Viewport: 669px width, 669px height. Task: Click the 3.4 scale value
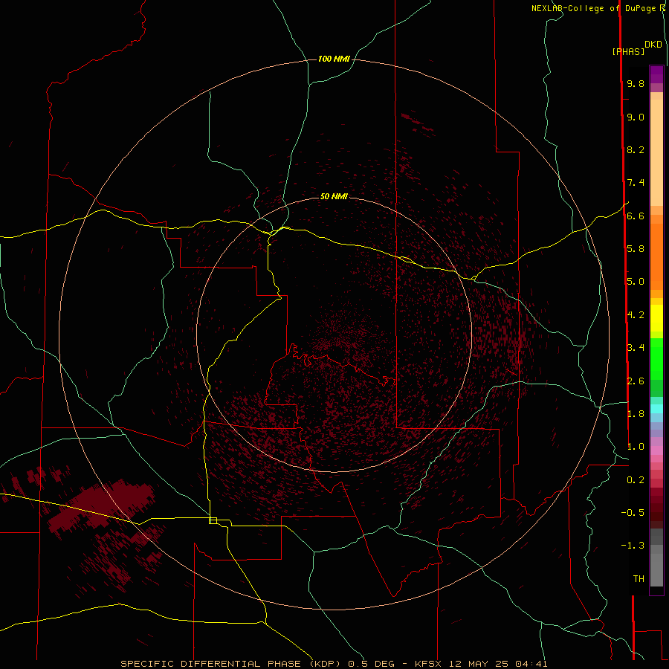(x=636, y=348)
